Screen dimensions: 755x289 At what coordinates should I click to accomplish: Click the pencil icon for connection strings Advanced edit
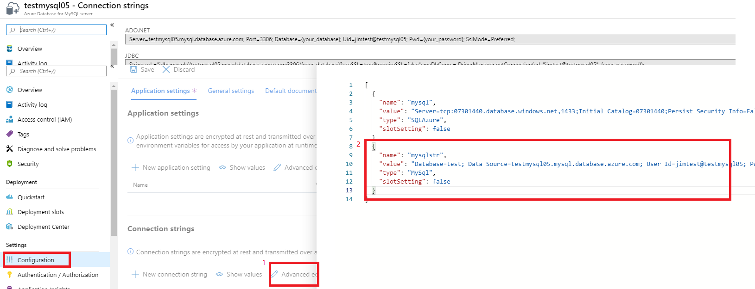(275, 274)
